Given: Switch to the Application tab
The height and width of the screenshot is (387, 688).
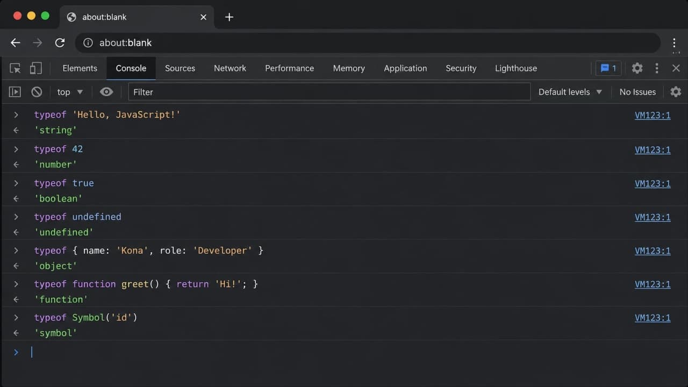Looking at the screenshot, I should [405, 68].
